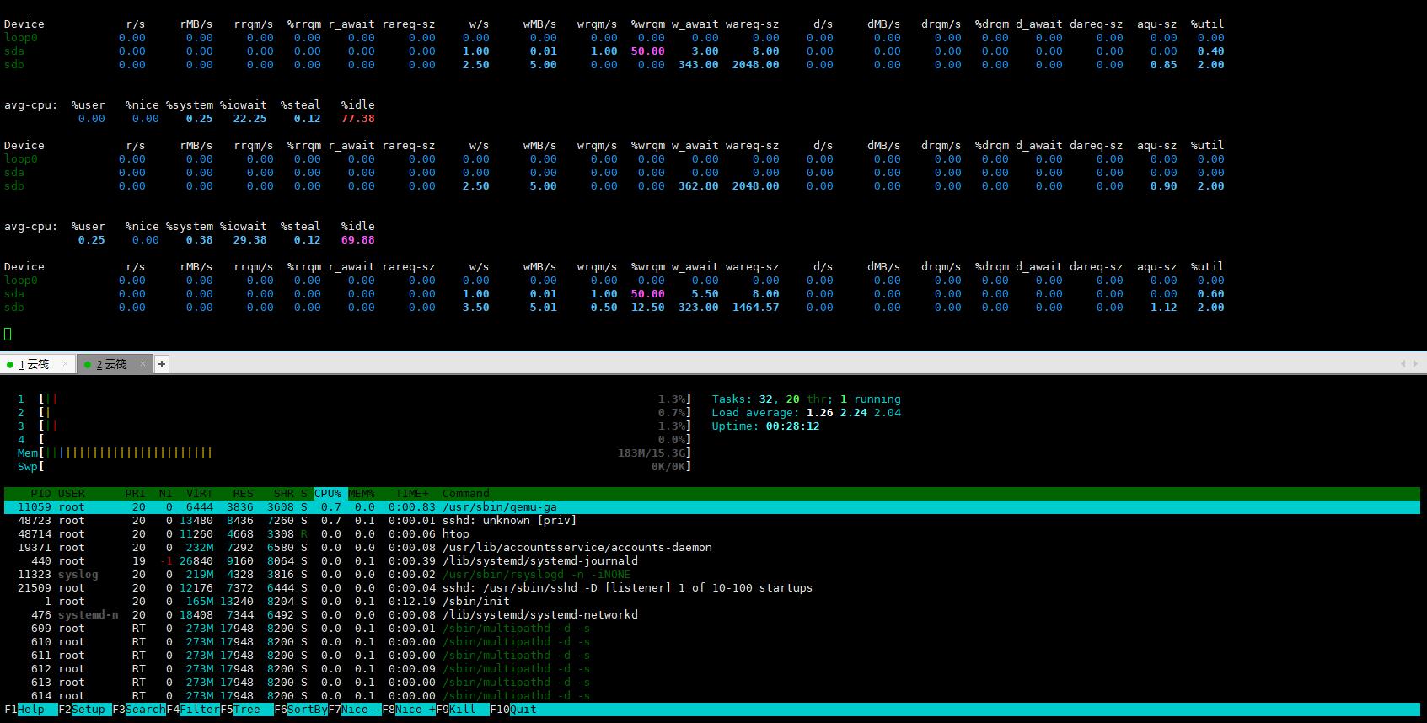Screen dimensions: 1427x723
Task: Select process row 440 systemd-journald
Action: (x=712, y=561)
